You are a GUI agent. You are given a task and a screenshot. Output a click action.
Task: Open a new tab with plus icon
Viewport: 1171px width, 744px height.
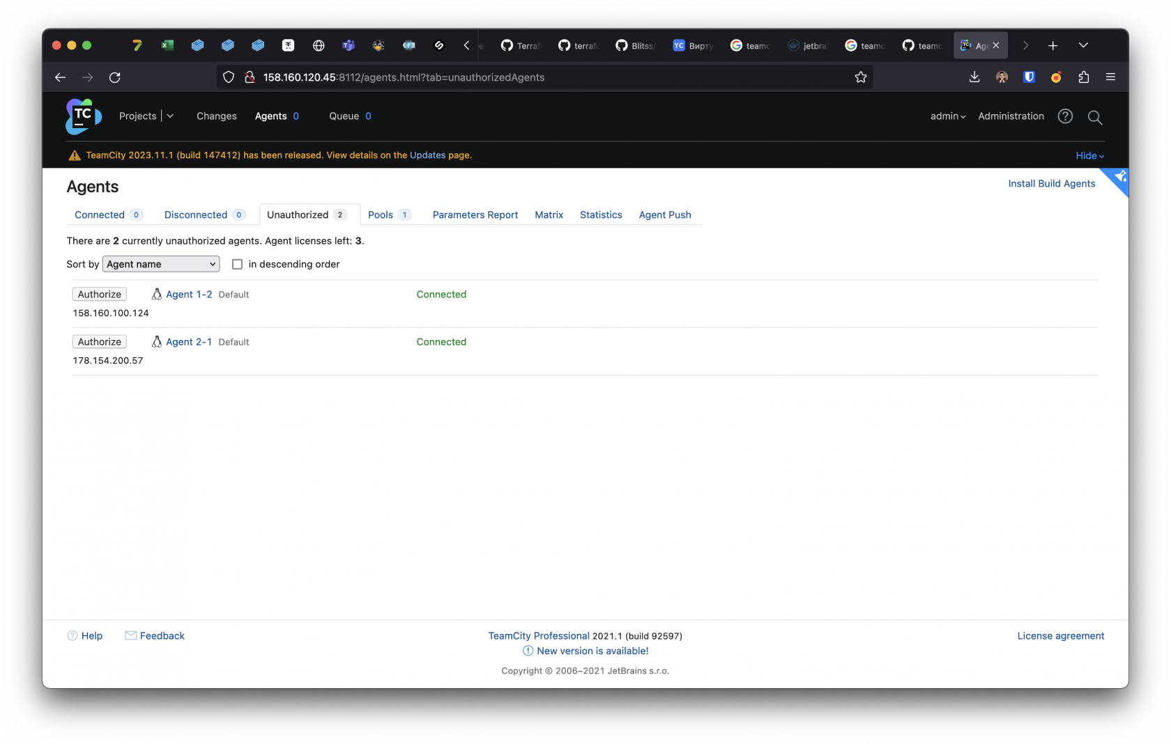click(1053, 45)
